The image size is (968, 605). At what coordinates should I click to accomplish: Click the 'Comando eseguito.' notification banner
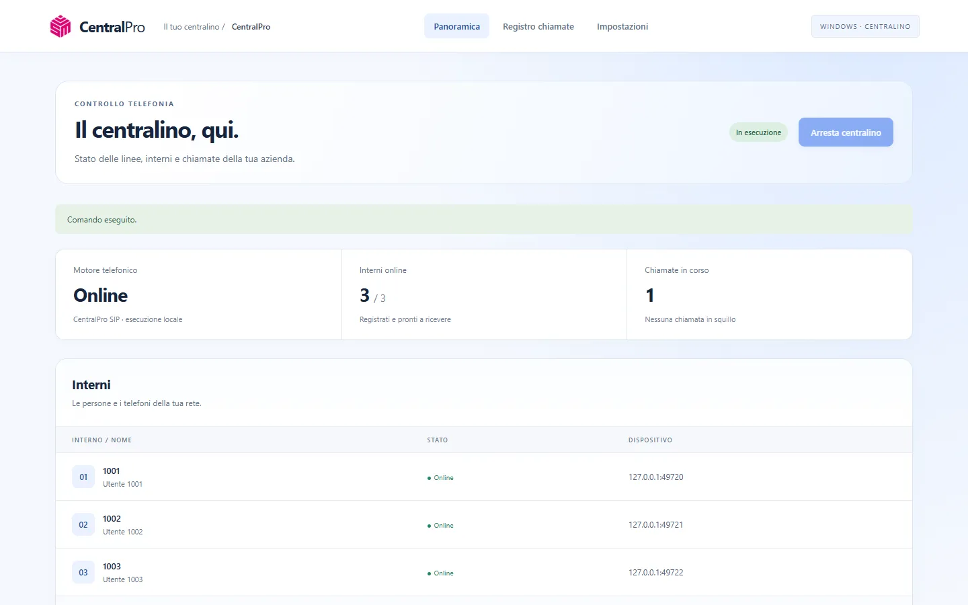tap(484, 219)
